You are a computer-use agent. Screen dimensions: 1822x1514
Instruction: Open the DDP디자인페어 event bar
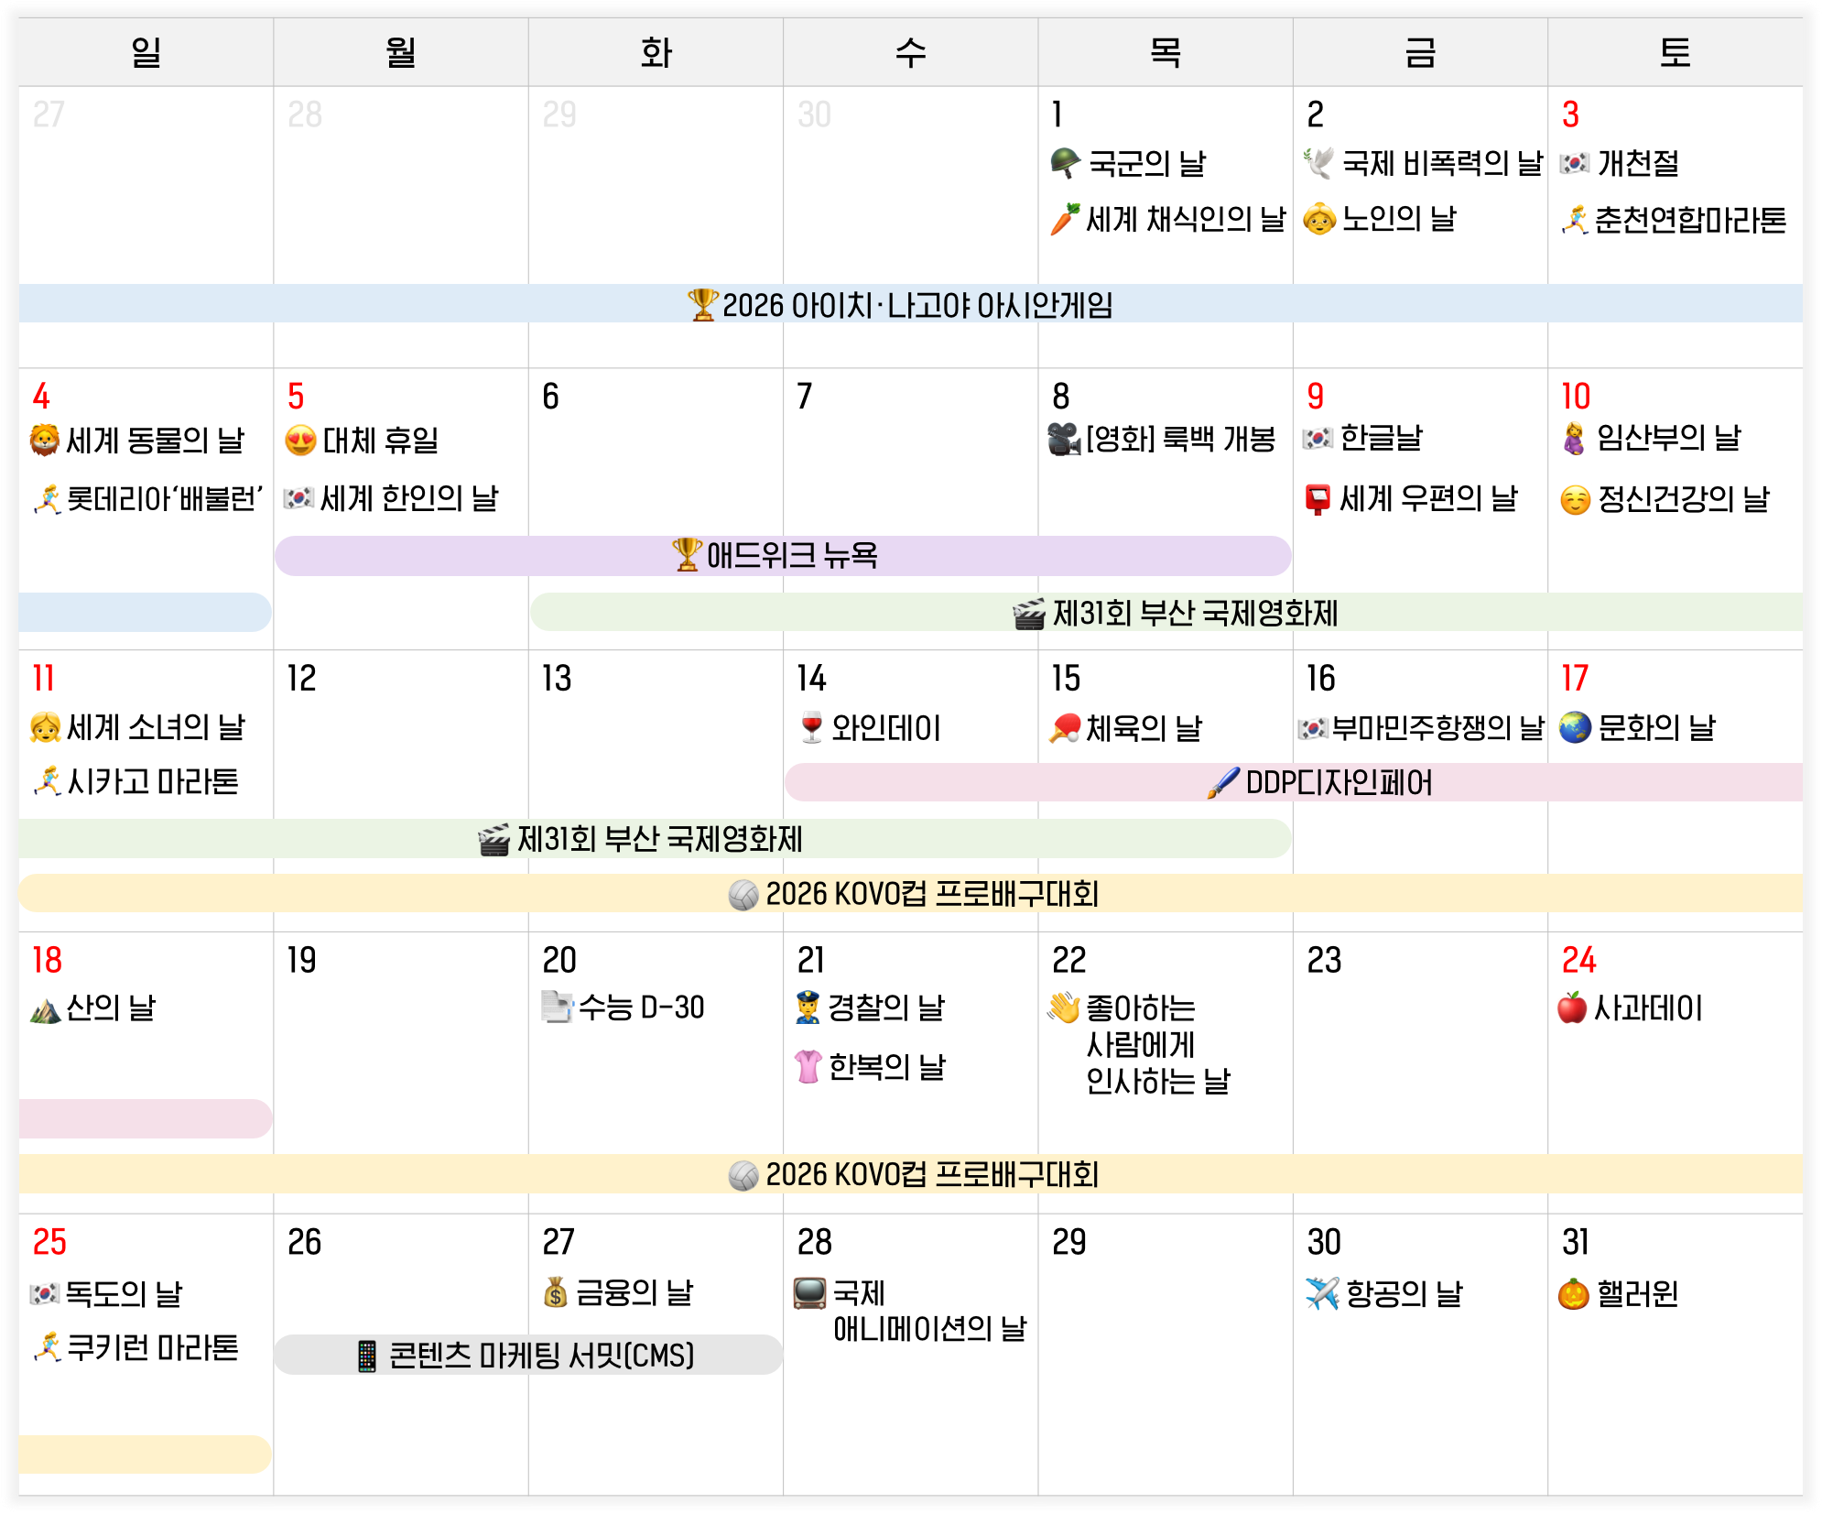click(x=1294, y=782)
